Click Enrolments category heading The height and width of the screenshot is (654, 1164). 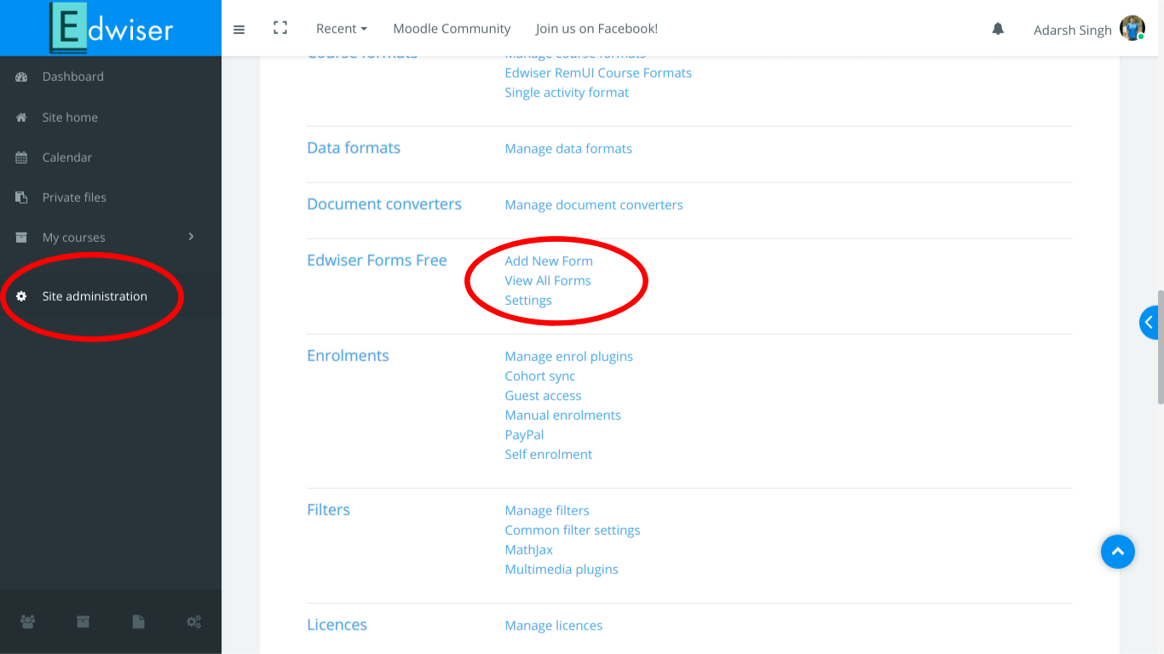click(x=348, y=356)
